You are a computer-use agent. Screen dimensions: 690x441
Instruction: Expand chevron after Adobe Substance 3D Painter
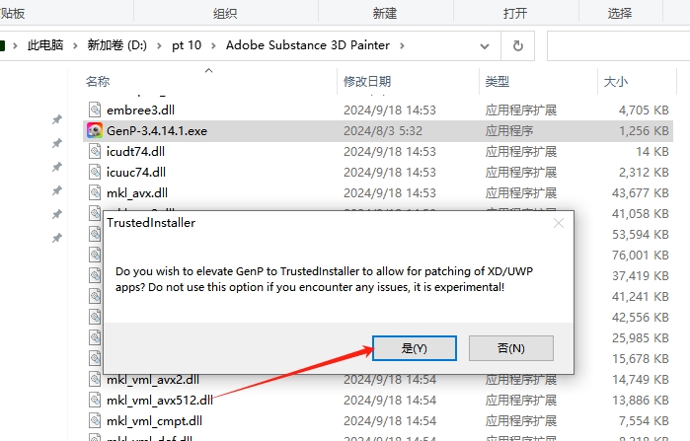coord(402,45)
